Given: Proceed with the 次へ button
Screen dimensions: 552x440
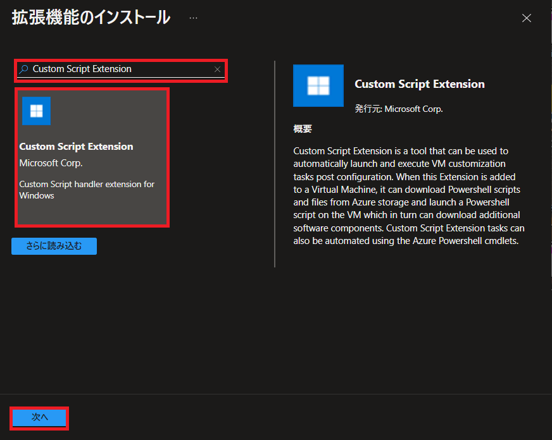Looking at the screenshot, I should pos(39,418).
